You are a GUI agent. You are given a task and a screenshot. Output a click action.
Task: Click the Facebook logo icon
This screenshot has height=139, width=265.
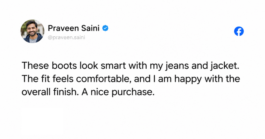click(x=239, y=31)
